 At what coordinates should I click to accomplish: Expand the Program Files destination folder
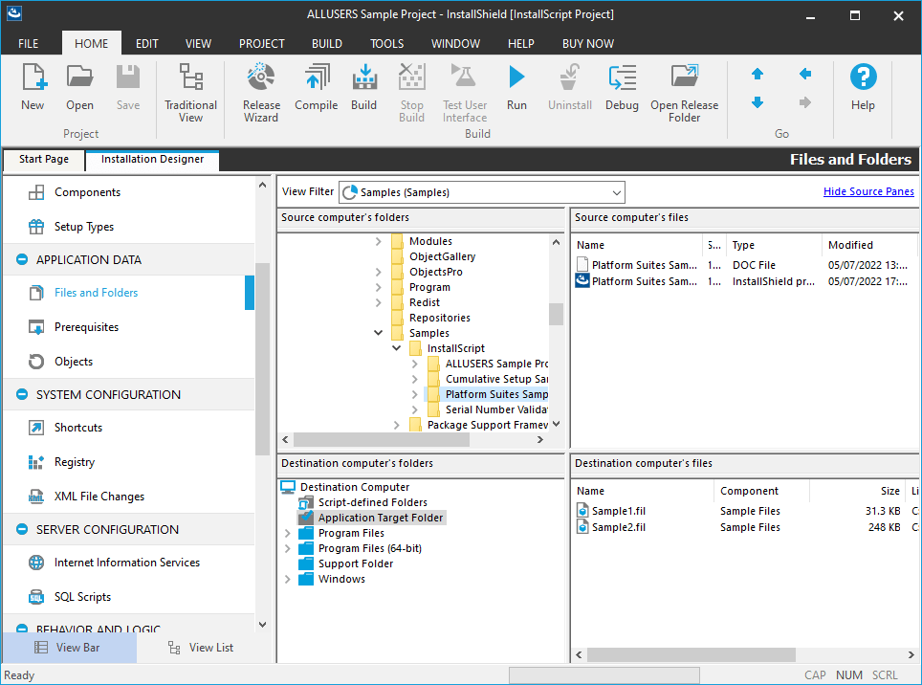(x=287, y=532)
